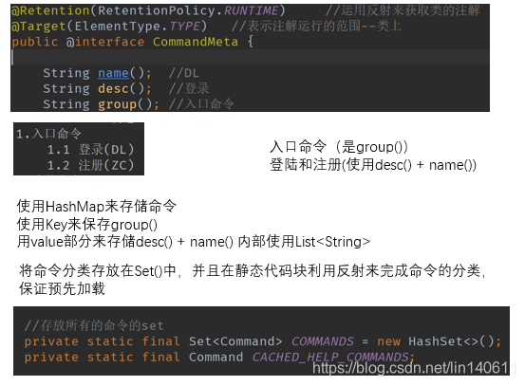Viewport: 525px width, 386px height.
Task: Click the "使用Key来保存group()" sentence
Action: [87, 224]
